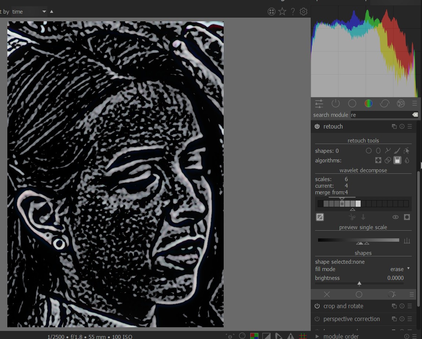This screenshot has height=339, width=422.
Task: Show quick access panel tab
Action: tap(319, 103)
